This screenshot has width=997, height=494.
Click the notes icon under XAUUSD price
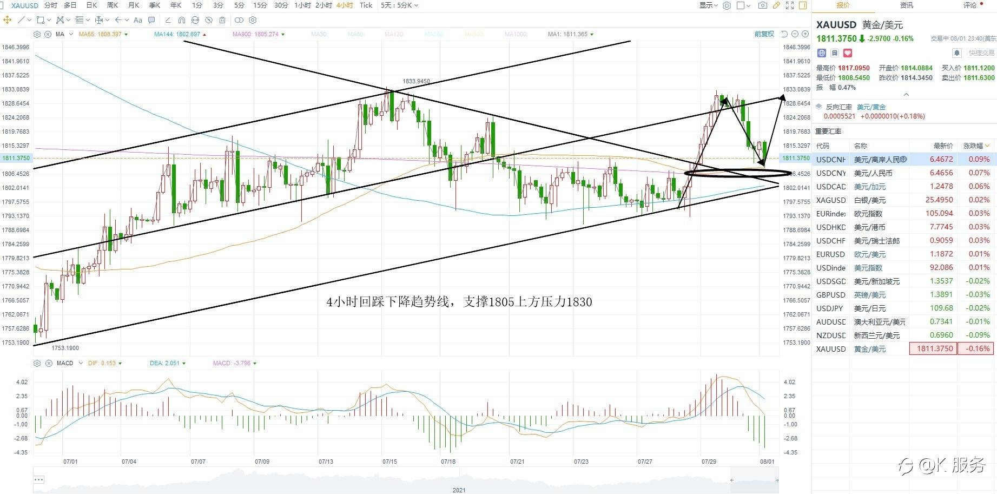click(x=835, y=53)
